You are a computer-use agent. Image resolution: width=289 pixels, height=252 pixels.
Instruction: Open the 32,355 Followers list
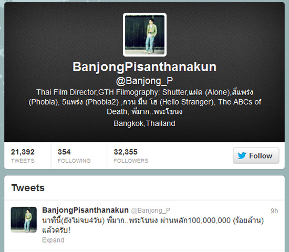tap(131, 156)
